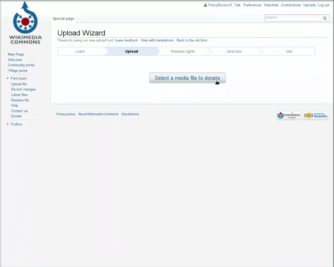This screenshot has height=267, width=334.
Task: Open About Wikimedia Commons footer link
Action: click(x=98, y=114)
